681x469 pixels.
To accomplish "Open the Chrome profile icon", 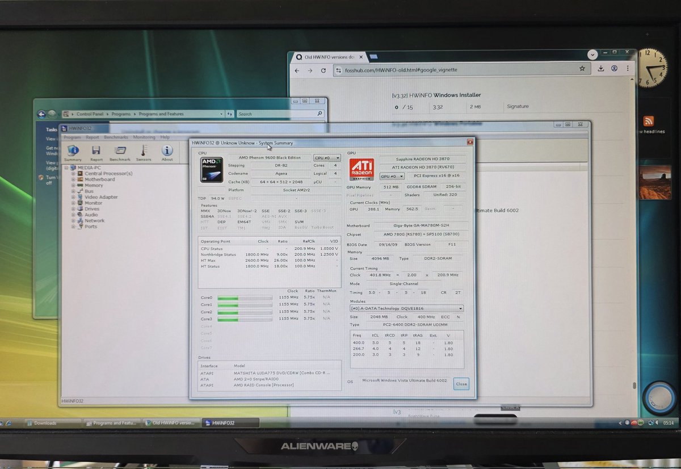I will tap(614, 68).
